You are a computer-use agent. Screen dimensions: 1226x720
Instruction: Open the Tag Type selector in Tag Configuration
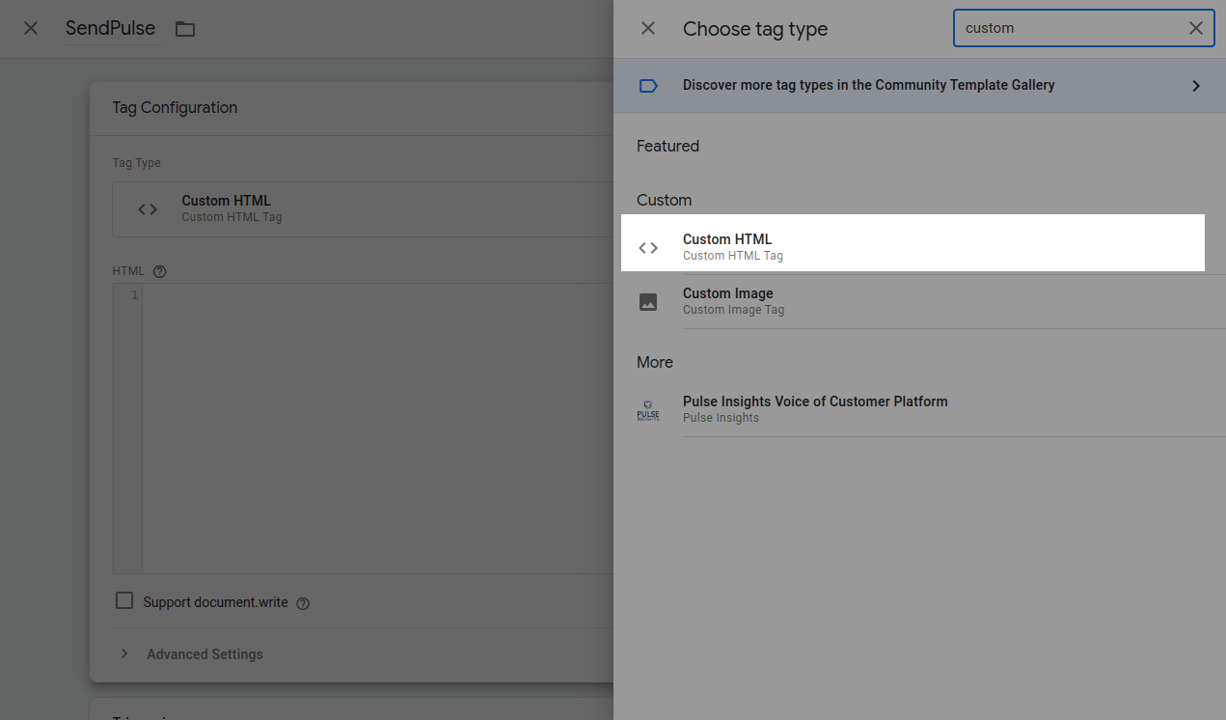click(362, 209)
